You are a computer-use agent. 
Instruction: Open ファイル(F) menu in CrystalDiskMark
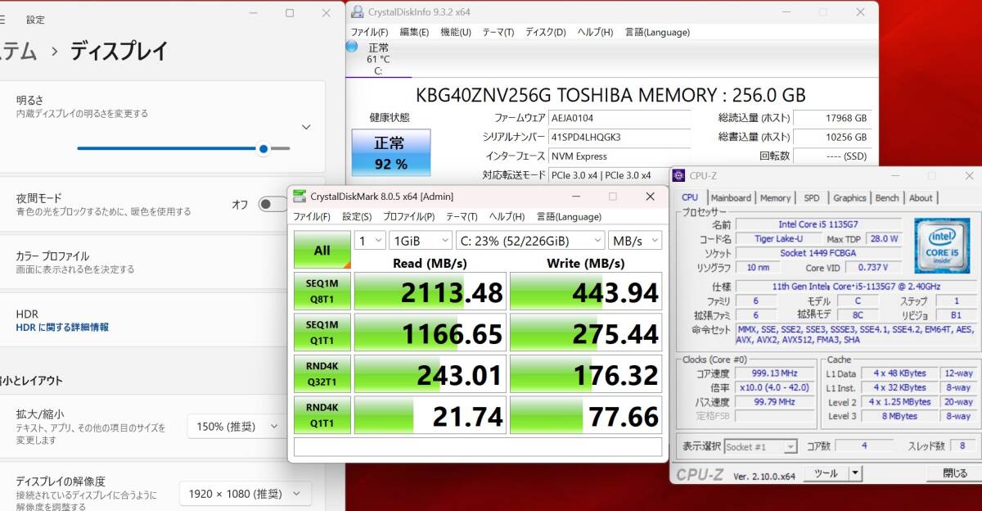312,217
